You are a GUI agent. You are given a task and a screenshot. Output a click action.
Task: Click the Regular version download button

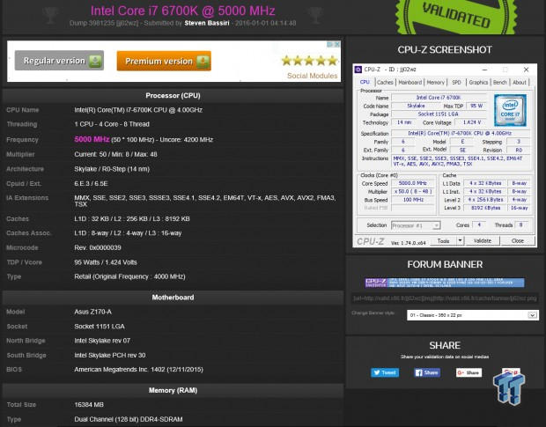pos(59,61)
